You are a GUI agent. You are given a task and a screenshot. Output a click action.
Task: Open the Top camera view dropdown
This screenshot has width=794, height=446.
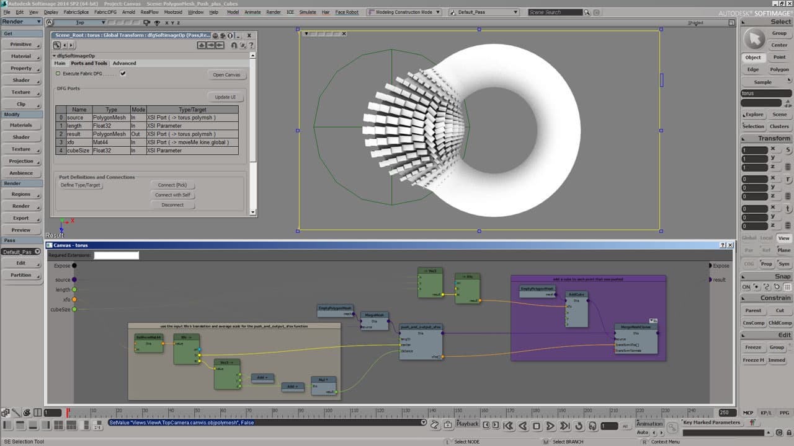(103, 22)
